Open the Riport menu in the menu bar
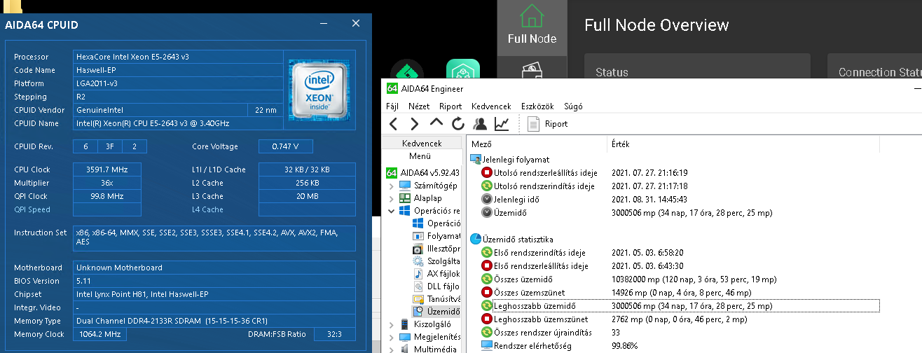Screen dimensions: 922x353 pyautogui.click(x=450, y=106)
